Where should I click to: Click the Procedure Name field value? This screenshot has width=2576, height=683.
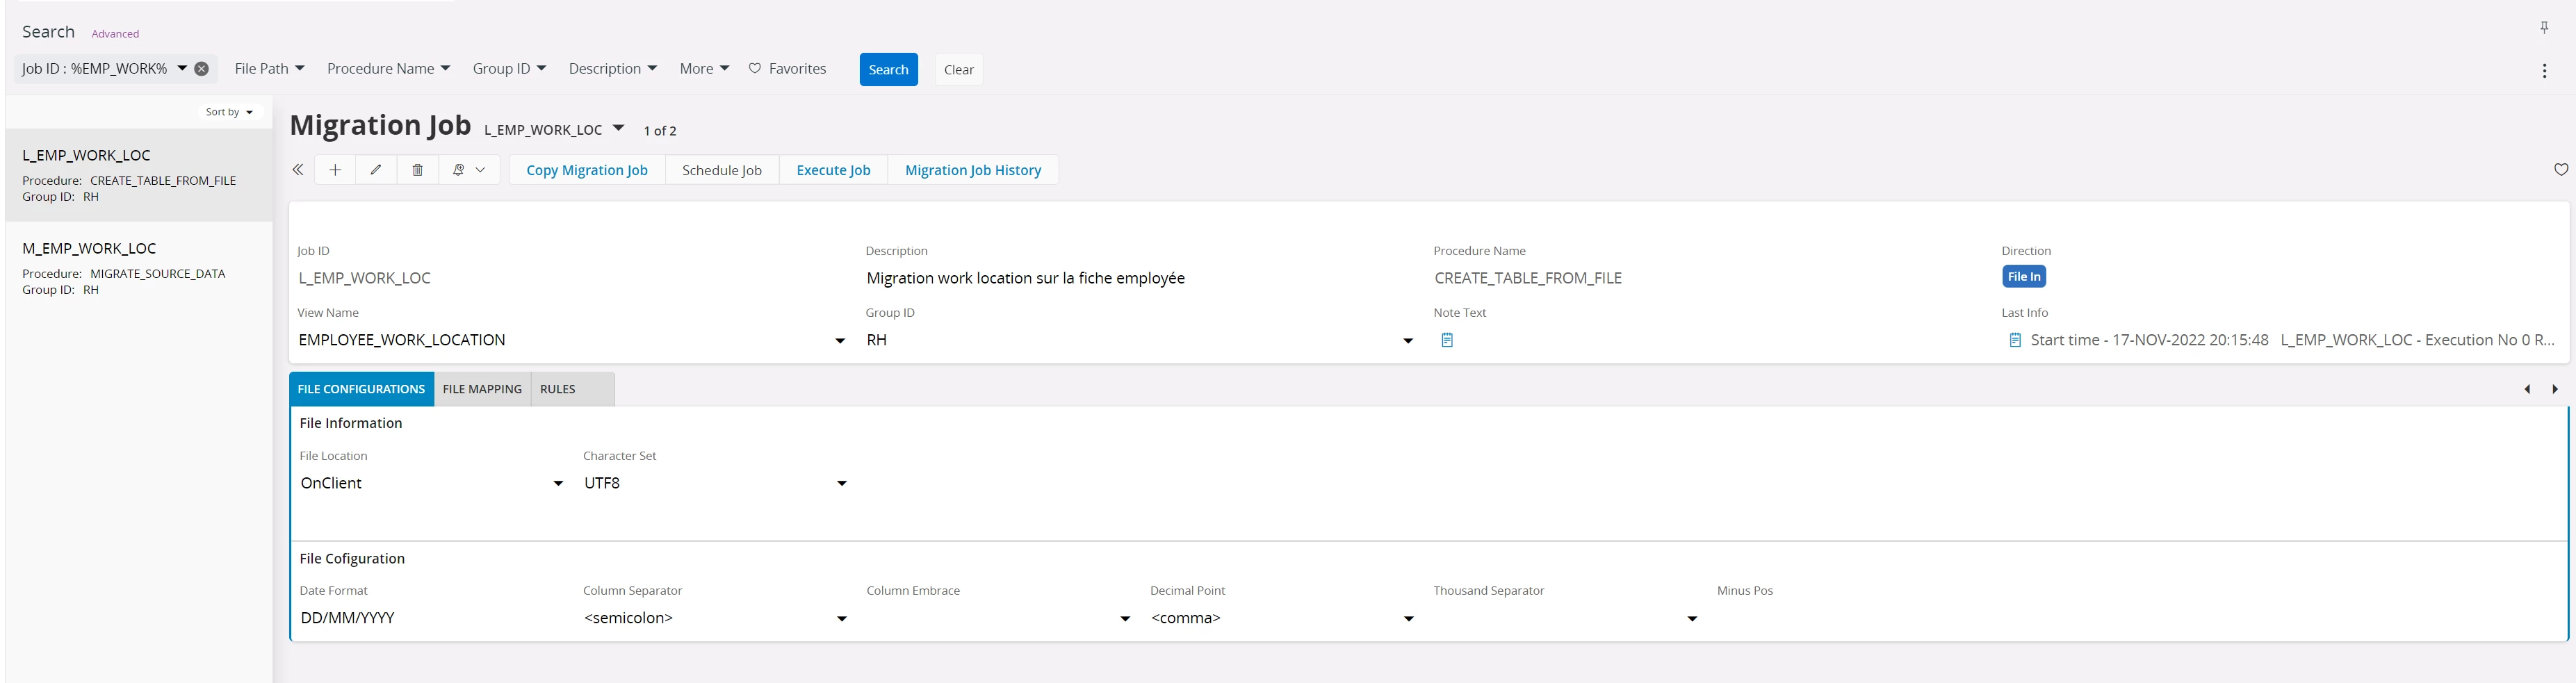pos(1528,278)
